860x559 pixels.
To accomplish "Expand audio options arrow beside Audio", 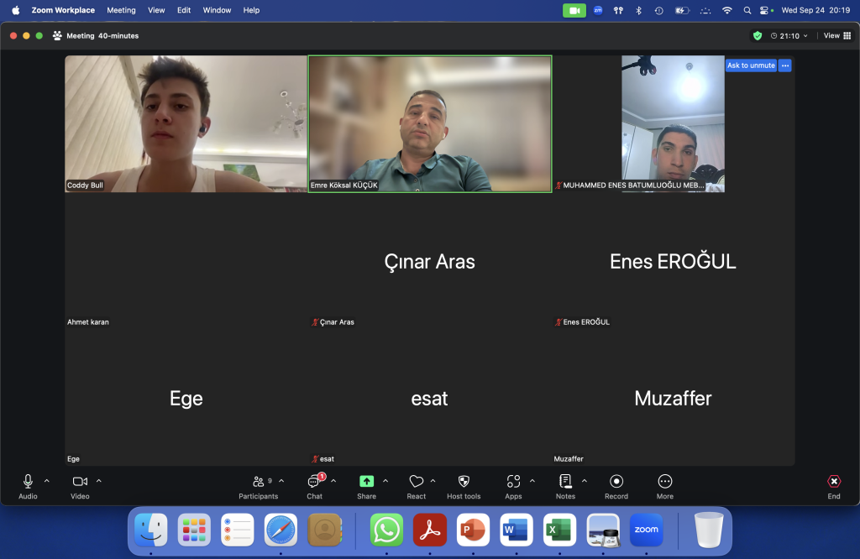I will tap(47, 481).
